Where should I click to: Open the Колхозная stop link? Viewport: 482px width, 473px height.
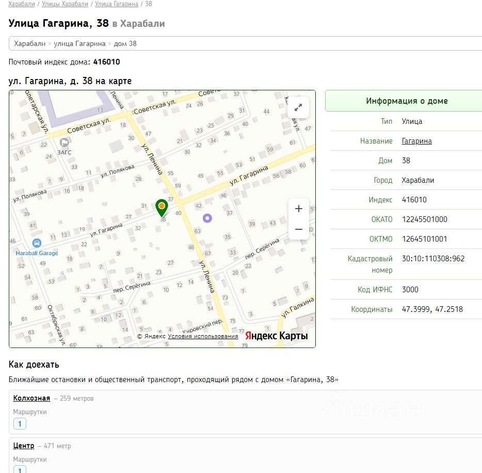[x=31, y=398]
